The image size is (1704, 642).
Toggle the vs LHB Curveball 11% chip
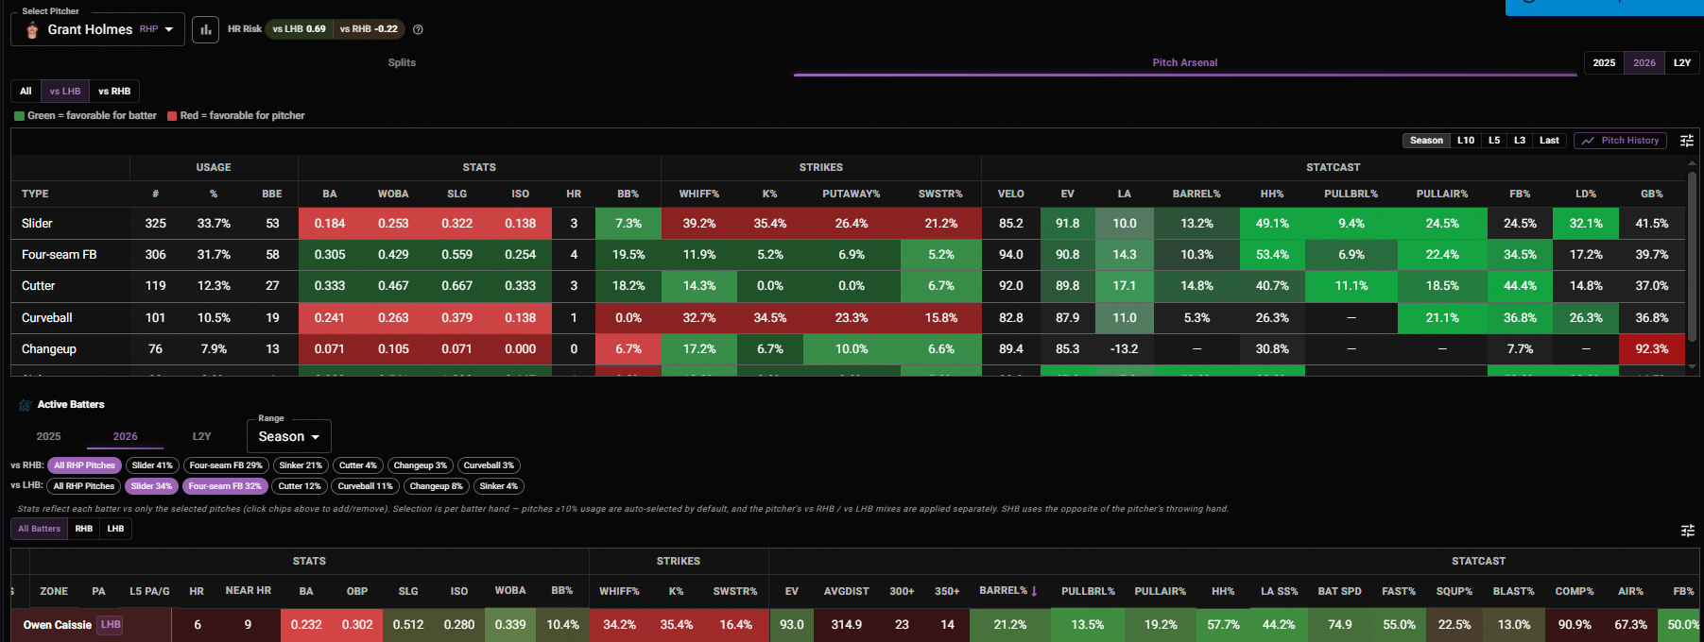[x=365, y=486]
